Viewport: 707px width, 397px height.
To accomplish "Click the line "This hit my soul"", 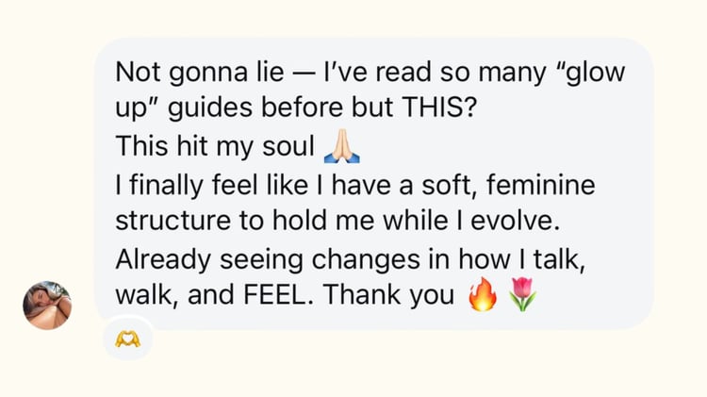I will 215,147.
